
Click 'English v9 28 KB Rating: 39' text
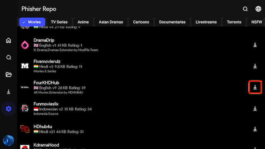tap(63, 88)
